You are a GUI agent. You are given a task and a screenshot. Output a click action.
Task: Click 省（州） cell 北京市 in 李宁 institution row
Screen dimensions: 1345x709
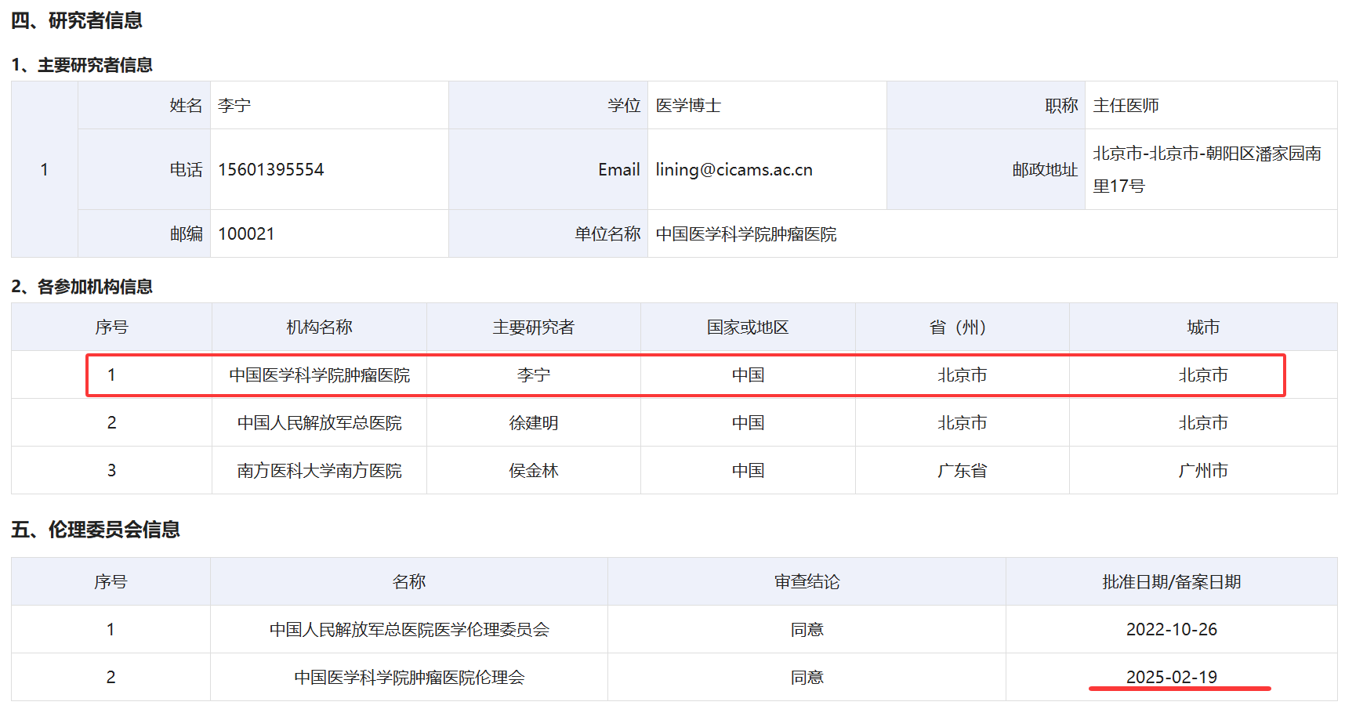point(963,374)
